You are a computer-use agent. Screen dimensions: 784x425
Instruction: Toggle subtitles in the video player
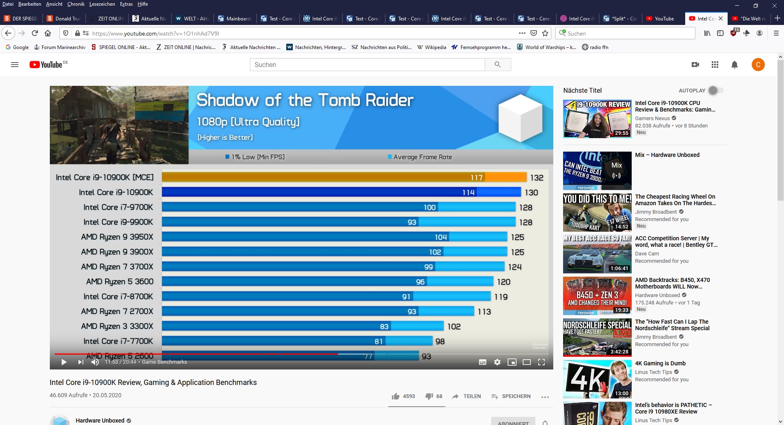(x=482, y=362)
